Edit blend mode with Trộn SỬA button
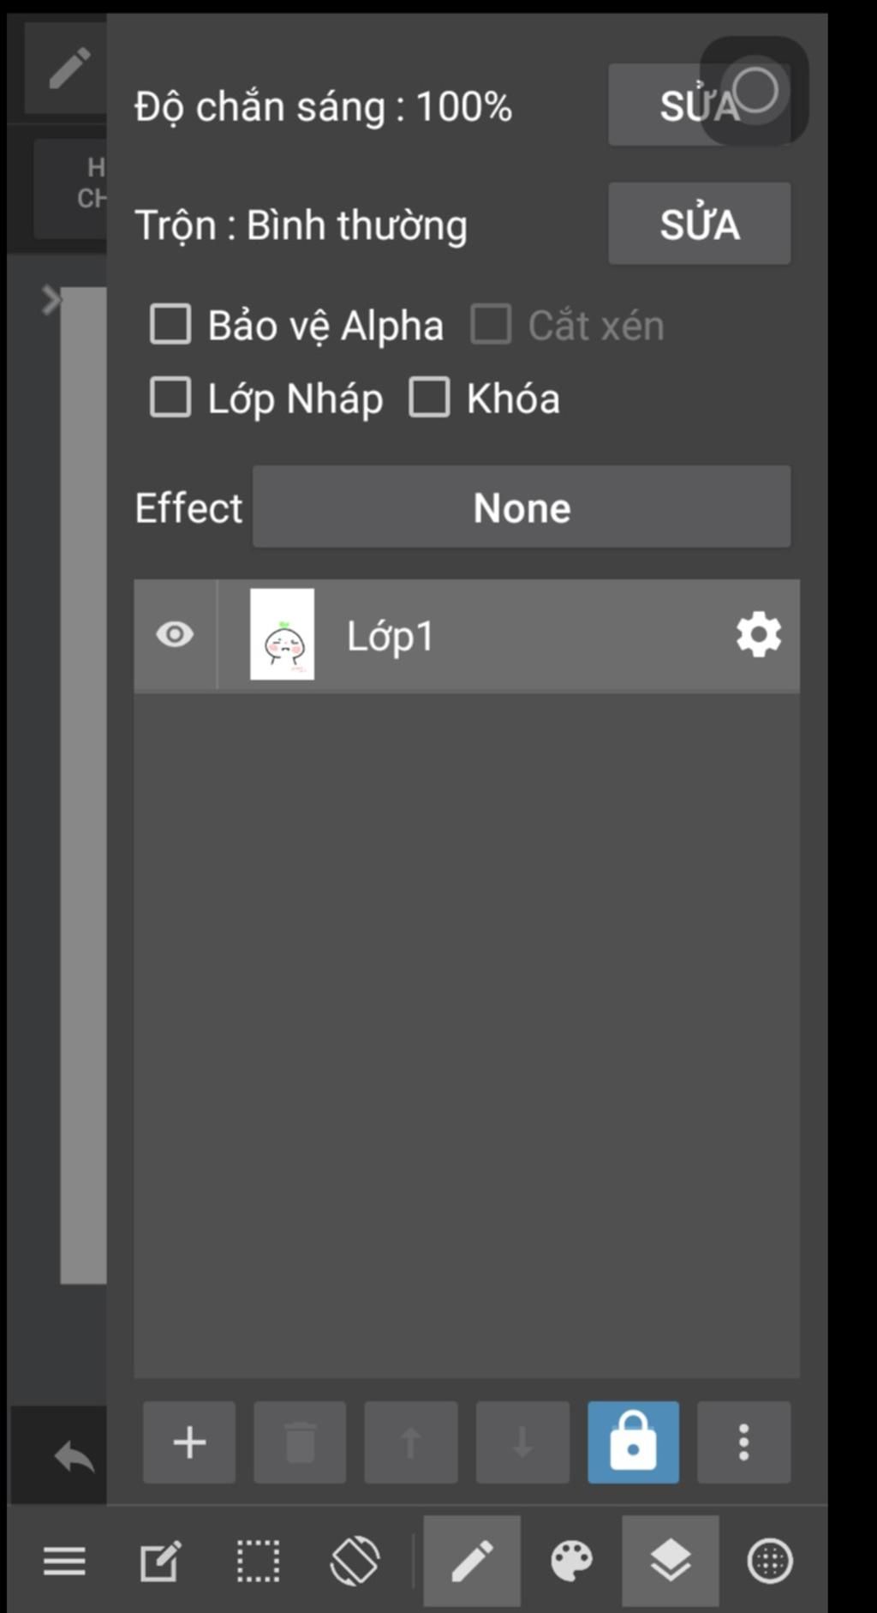Screen dimensions: 877x1613 (x=699, y=223)
